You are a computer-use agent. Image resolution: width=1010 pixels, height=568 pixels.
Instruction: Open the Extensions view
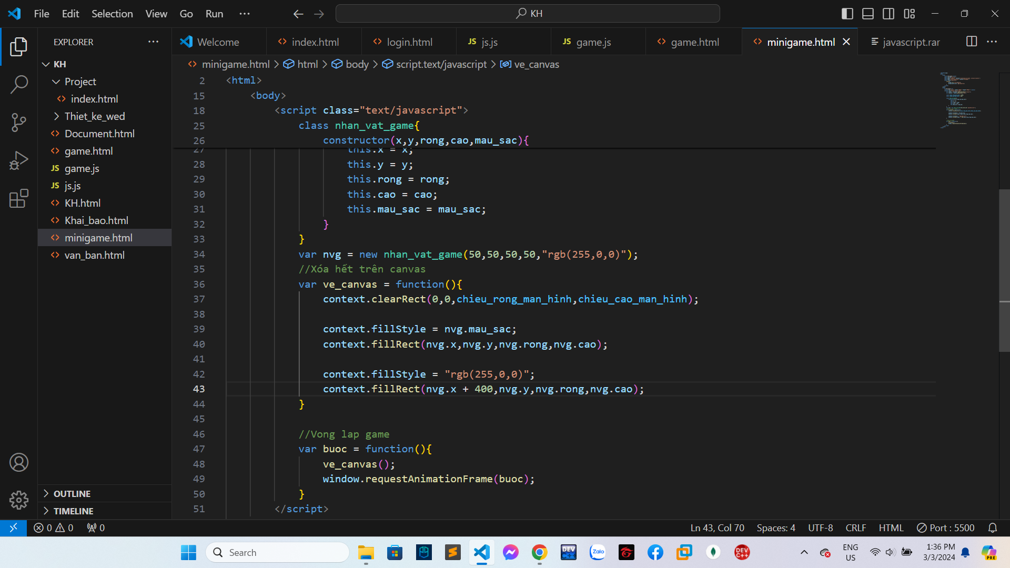point(19,198)
